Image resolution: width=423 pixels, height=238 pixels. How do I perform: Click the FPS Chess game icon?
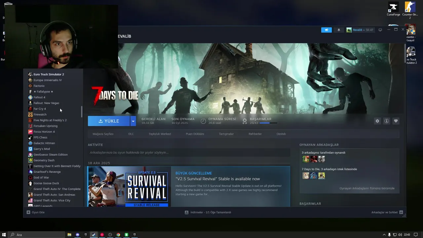[x=30, y=137]
